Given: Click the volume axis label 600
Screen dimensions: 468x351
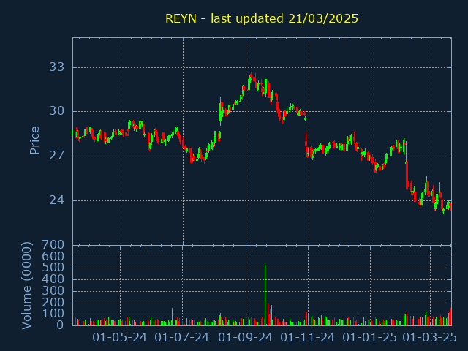Looking at the screenshot, I should coord(53,256).
